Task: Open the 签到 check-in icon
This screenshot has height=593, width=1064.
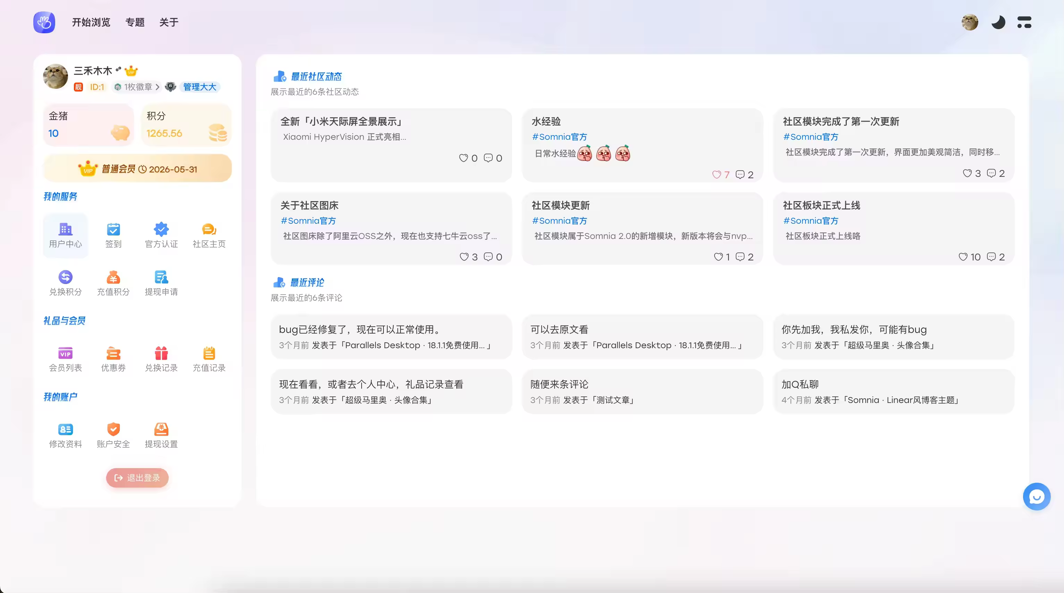Action: pyautogui.click(x=113, y=230)
